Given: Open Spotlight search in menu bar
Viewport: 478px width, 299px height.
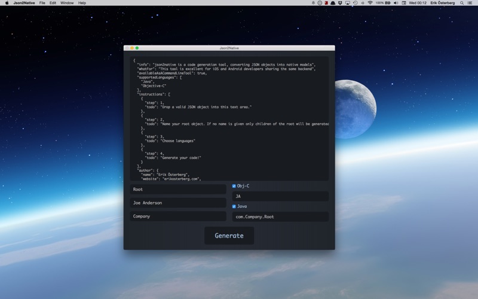Looking at the screenshot, I should (462, 3).
